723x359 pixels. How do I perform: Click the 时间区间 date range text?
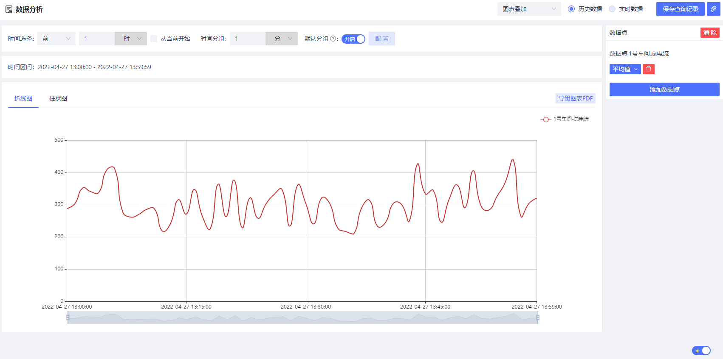point(94,67)
